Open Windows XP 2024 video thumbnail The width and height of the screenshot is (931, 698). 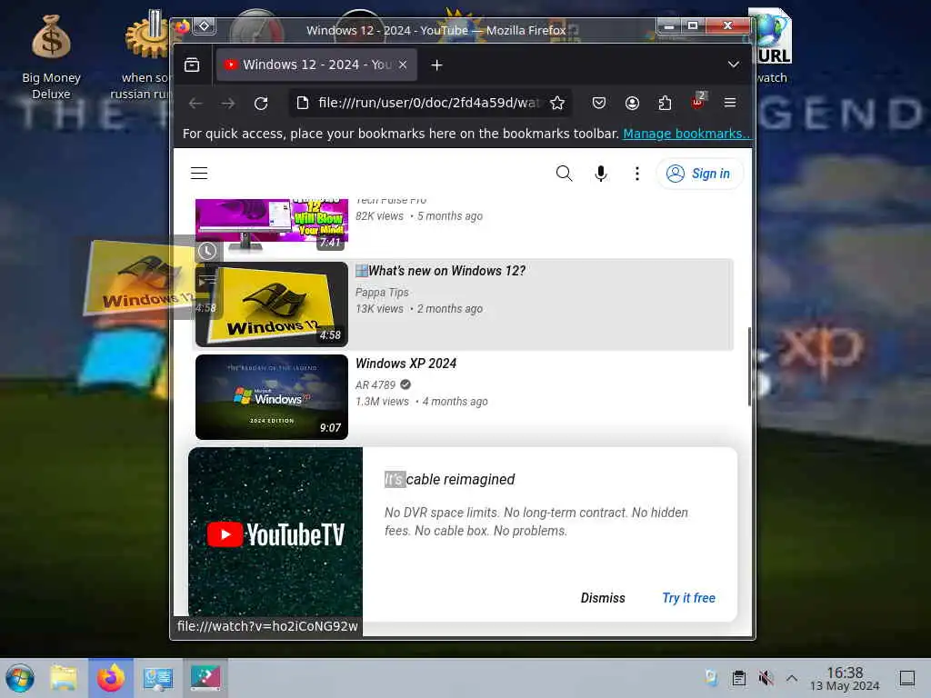271,397
